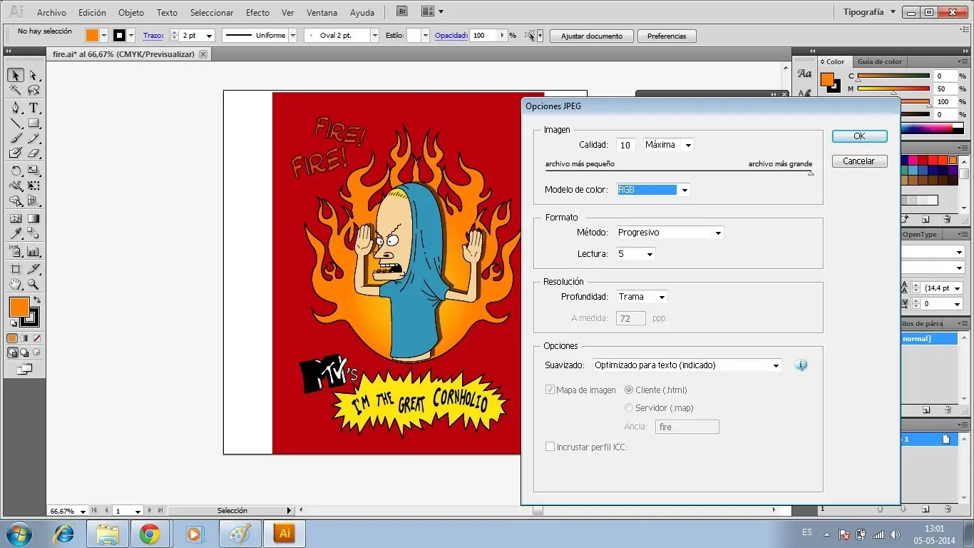Select the Cliente (.html) radio button
Image resolution: width=974 pixels, height=548 pixels.
pyautogui.click(x=629, y=390)
